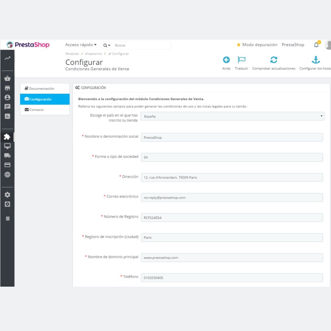The width and height of the screenshot is (331, 331).
Task: Click the Modo depuración link
Action: coord(257,45)
